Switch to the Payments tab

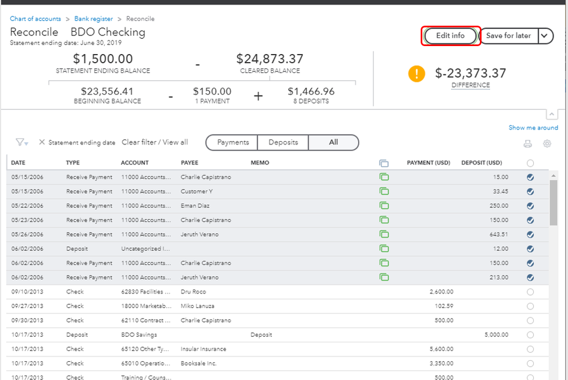(x=233, y=142)
